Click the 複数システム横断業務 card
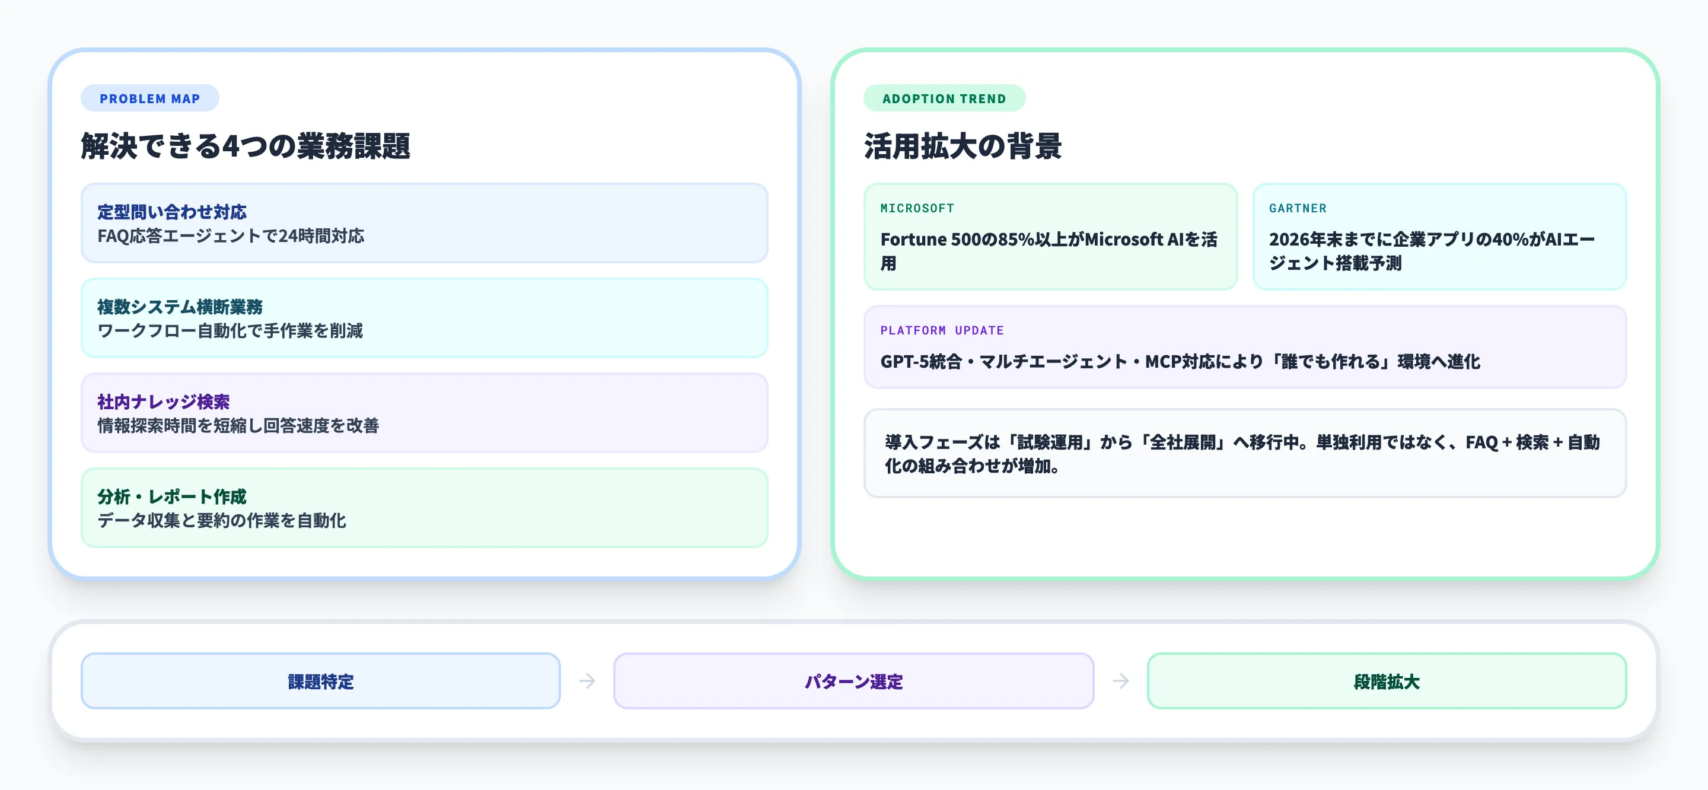 pos(425,319)
